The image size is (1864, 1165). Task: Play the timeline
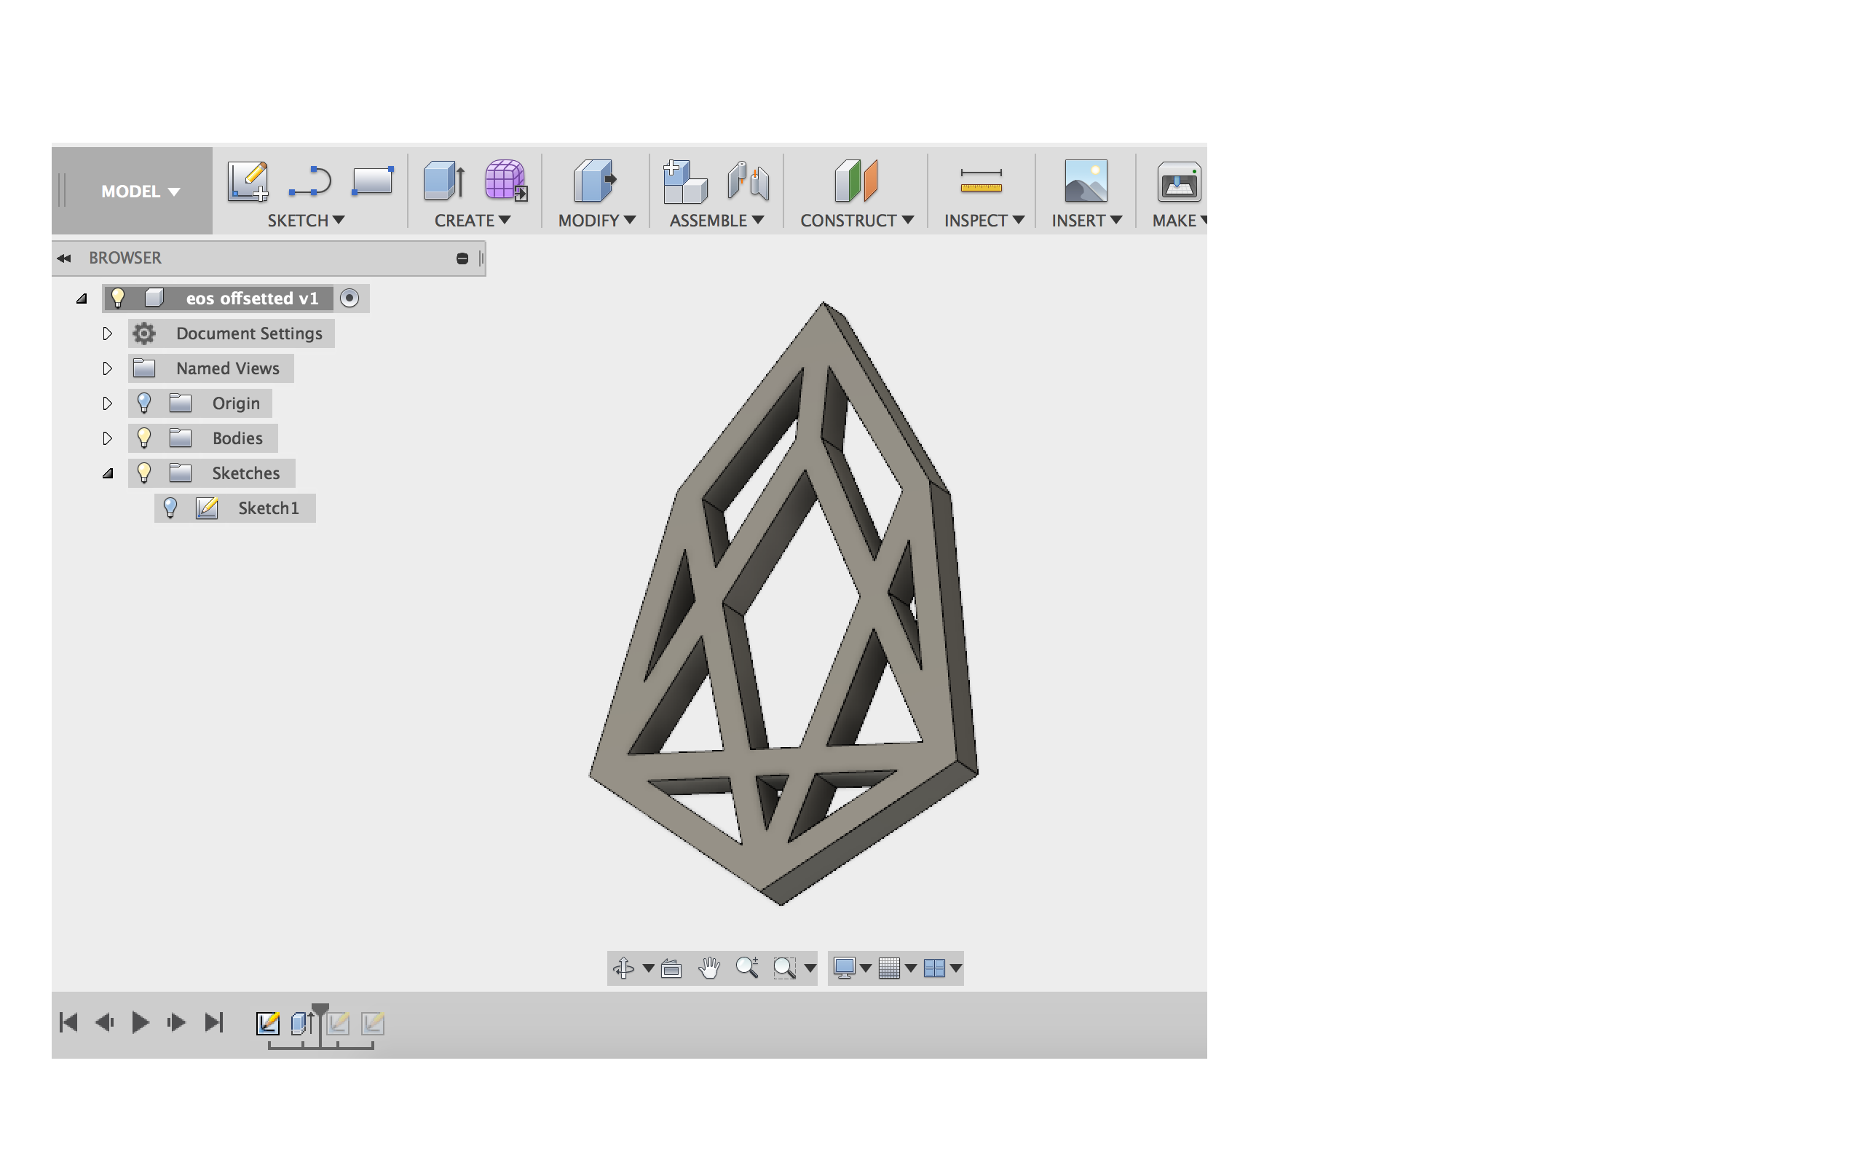click(141, 1022)
